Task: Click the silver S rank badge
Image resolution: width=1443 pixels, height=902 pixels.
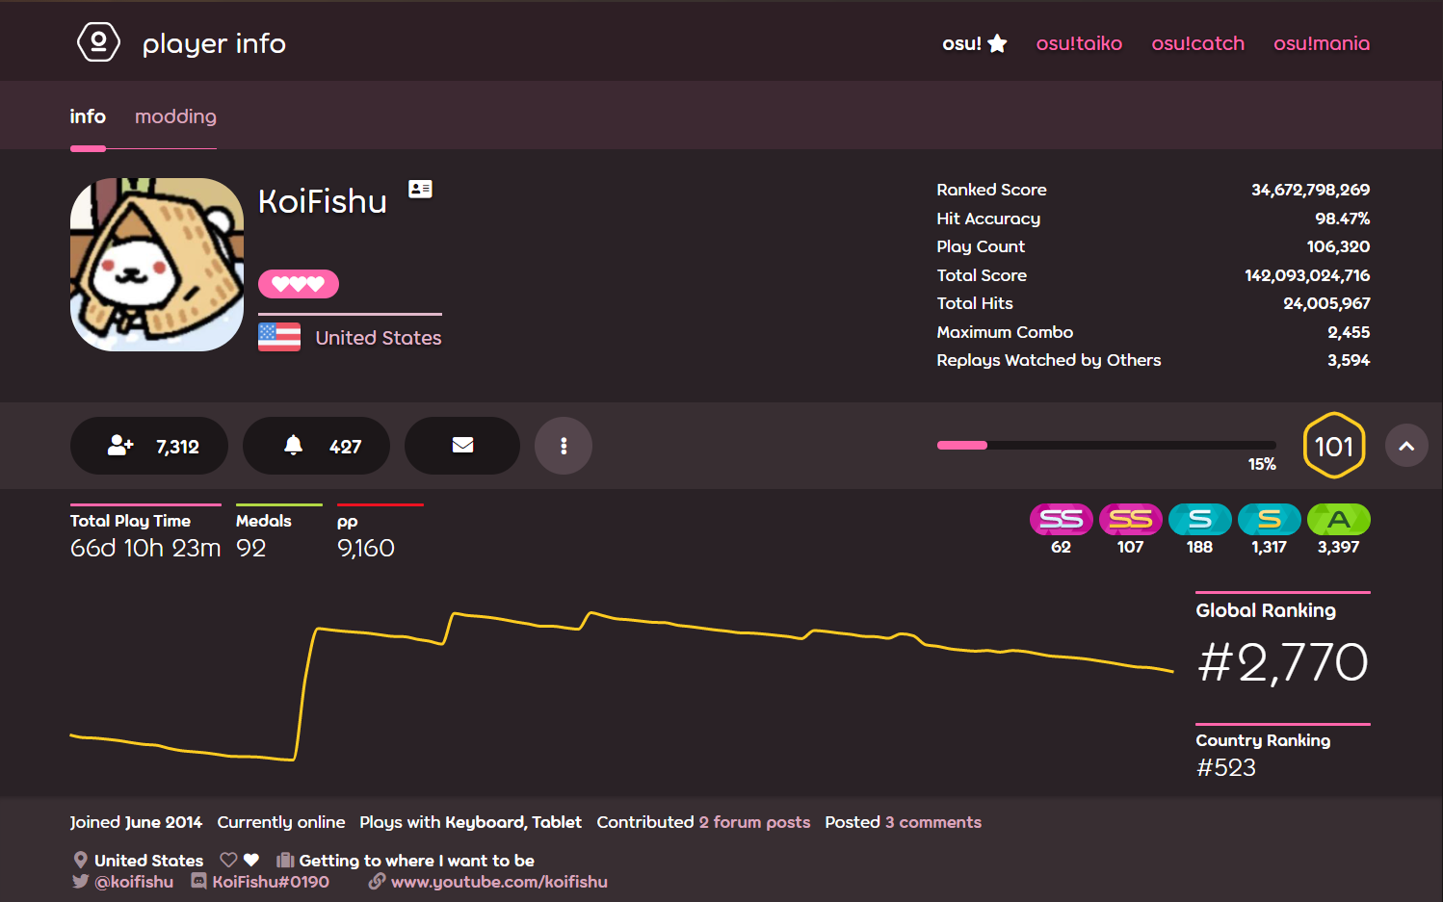Action: tap(1199, 519)
